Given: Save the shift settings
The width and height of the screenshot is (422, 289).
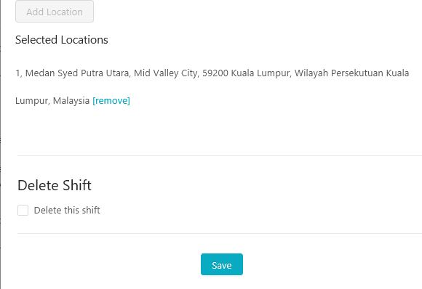Looking at the screenshot, I should 222,264.
